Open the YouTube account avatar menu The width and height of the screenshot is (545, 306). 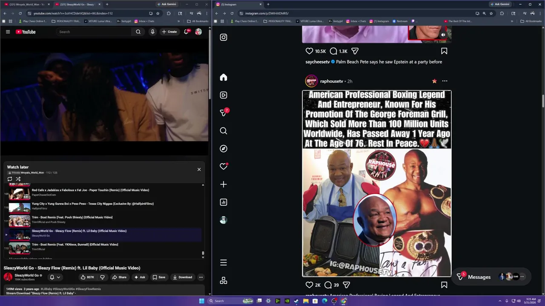pyautogui.click(x=198, y=32)
